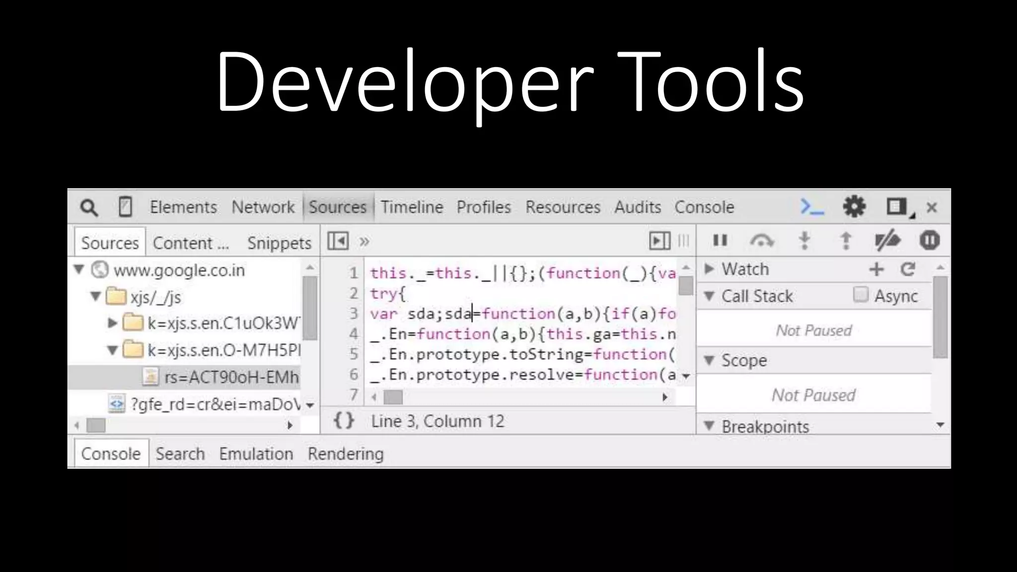The height and width of the screenshot is (572, 1017).
Task: Change the DevTools dock side icon
Action: click(900, 208)
